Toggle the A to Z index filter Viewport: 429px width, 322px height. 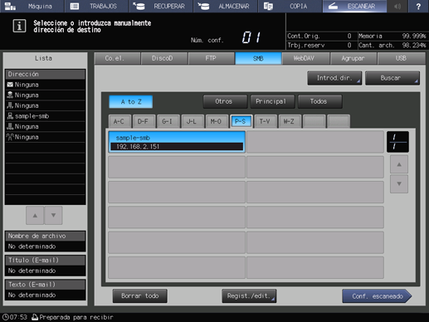131,102
